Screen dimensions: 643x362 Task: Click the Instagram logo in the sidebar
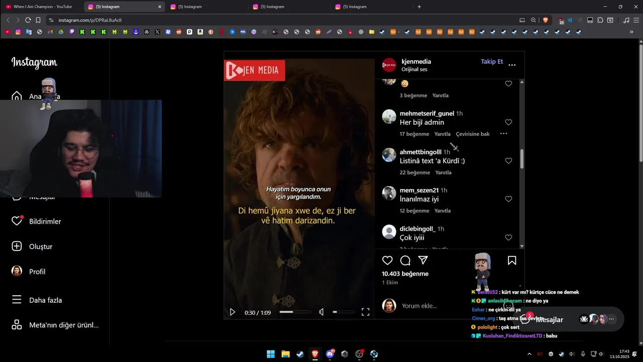pyautogui.click(x=34, y=62)
